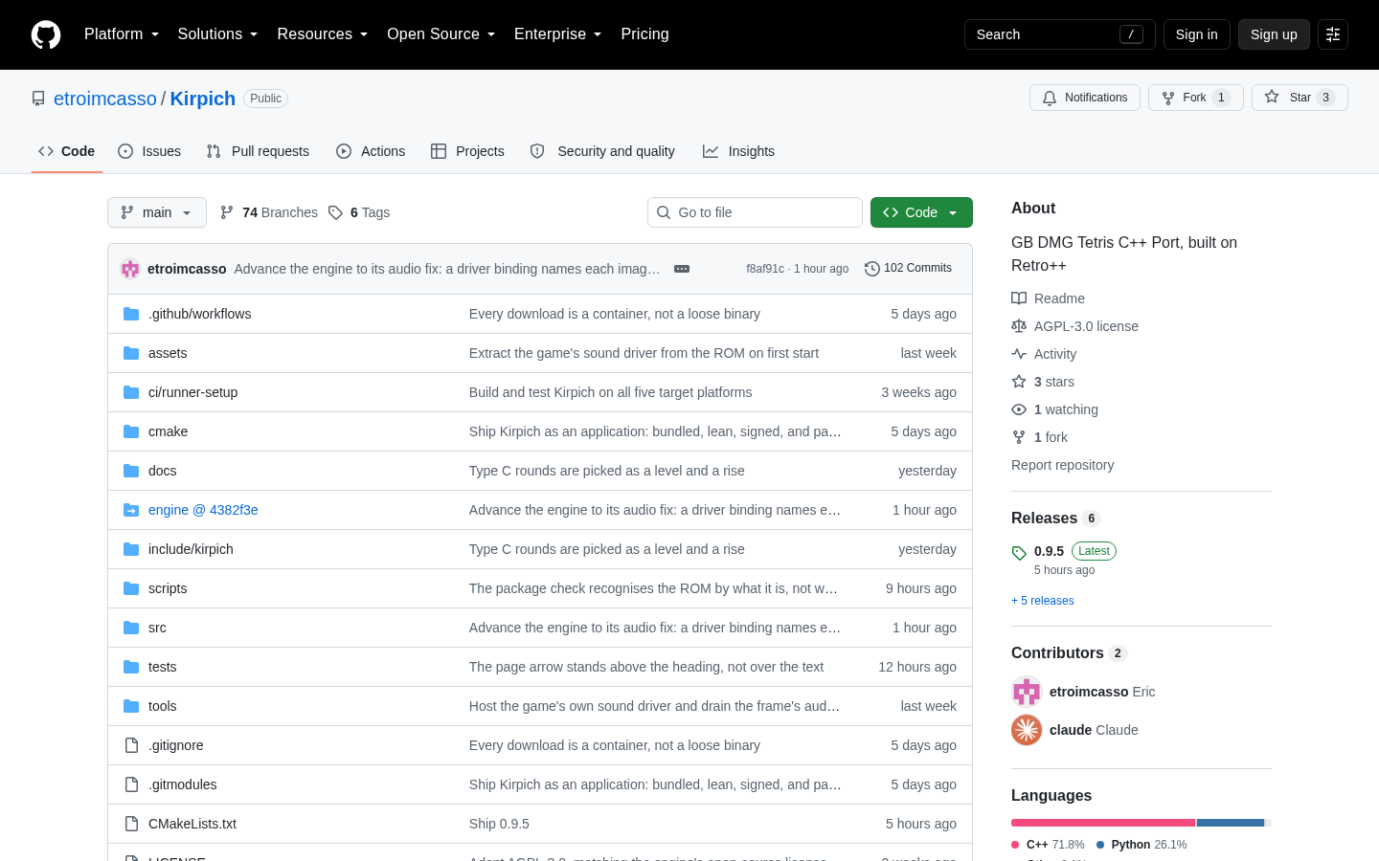Click the watching eye icon
The height and width of the screenshot is (861, 1379).
pyautogui.click(x=1019, y=409)
